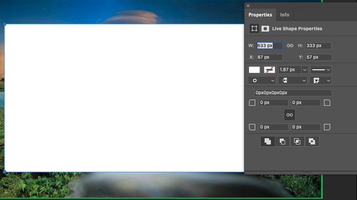Click the Combine Shapes pathfinder icon

tap(267, 141)
